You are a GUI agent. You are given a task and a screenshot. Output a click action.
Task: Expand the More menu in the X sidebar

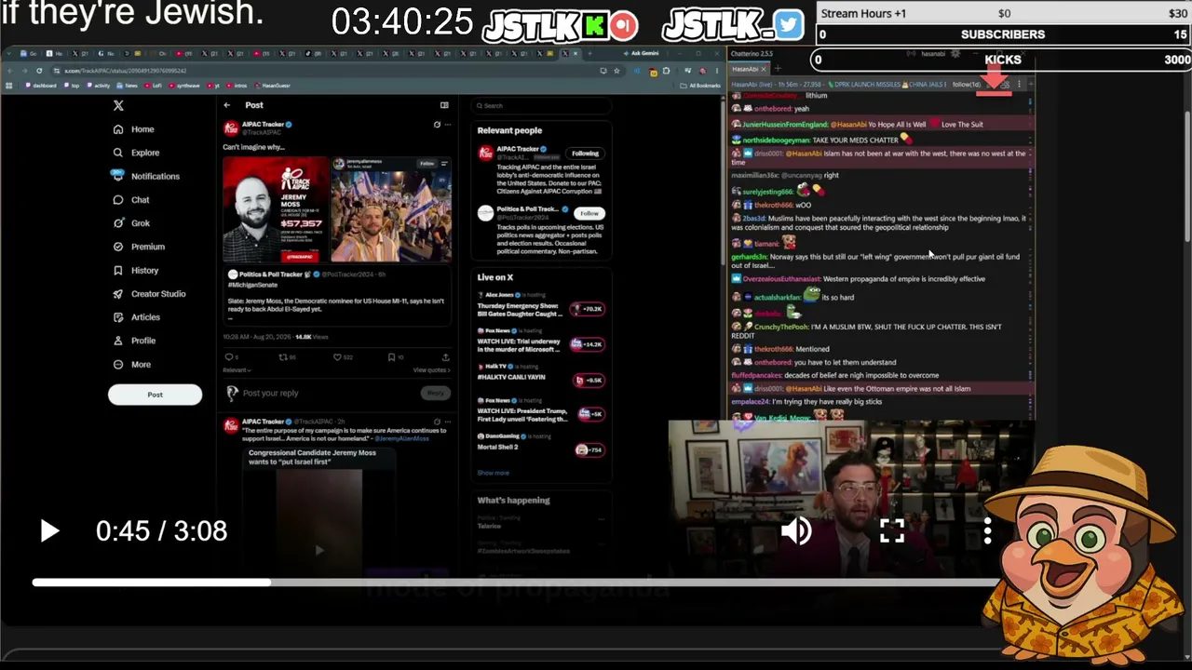pos(131,365)
